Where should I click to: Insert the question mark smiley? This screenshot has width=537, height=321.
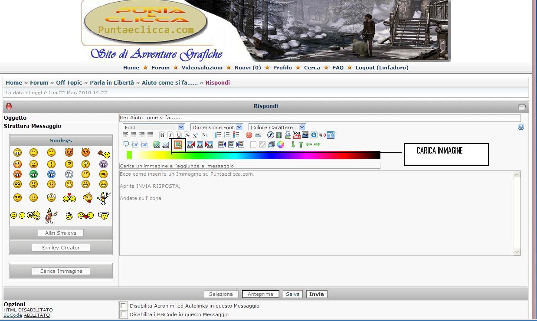[x=69, y=164]
